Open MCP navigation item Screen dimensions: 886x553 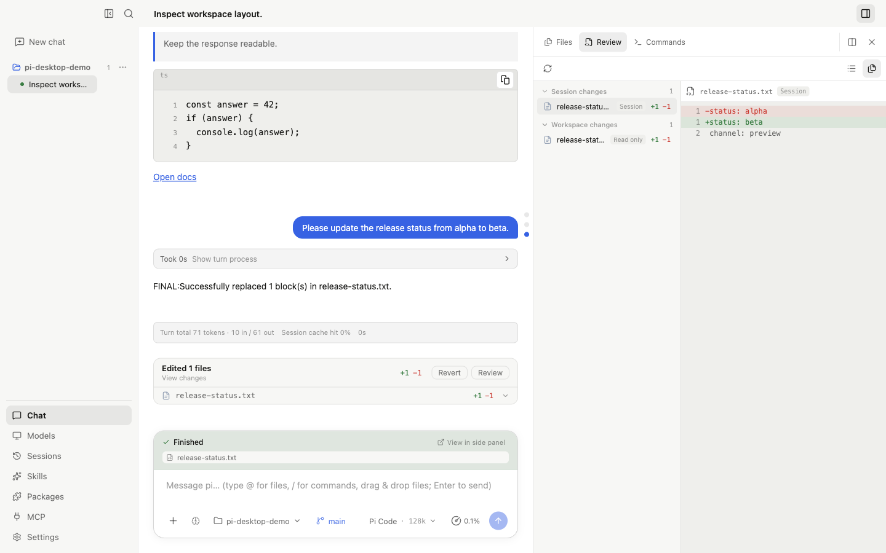pyautogui.click(x=69, y=517)
